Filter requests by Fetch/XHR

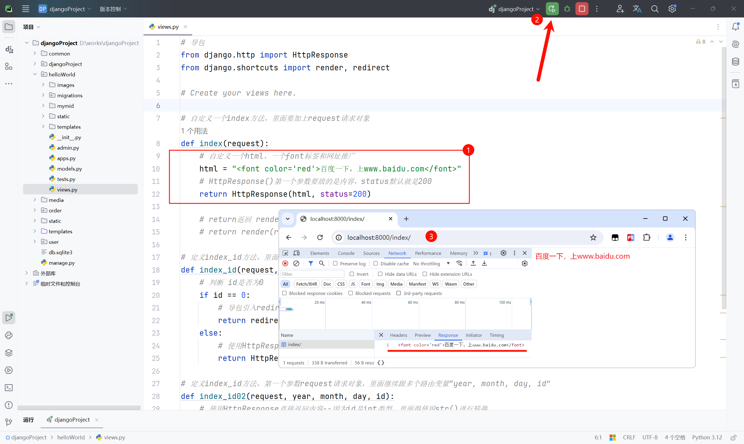(x=306, y=284)
